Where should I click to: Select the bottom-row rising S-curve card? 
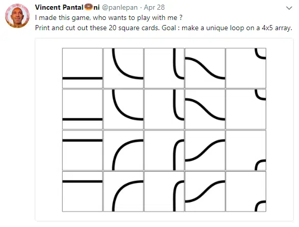click(205, 191)
